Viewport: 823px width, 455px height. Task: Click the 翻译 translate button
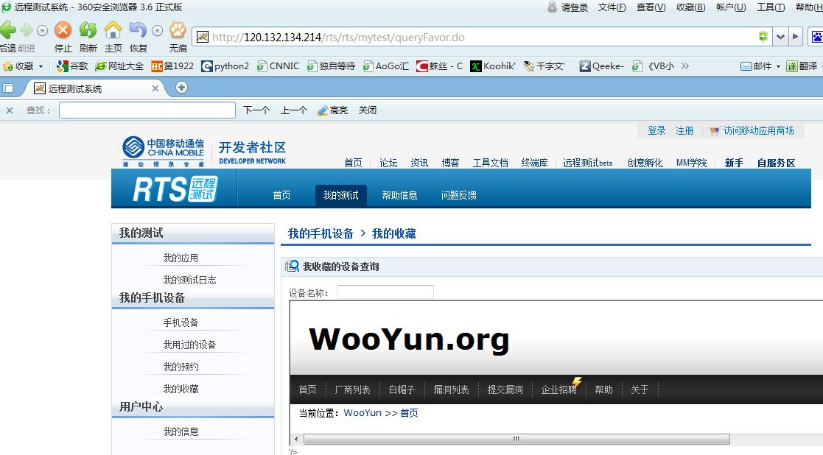802,66
